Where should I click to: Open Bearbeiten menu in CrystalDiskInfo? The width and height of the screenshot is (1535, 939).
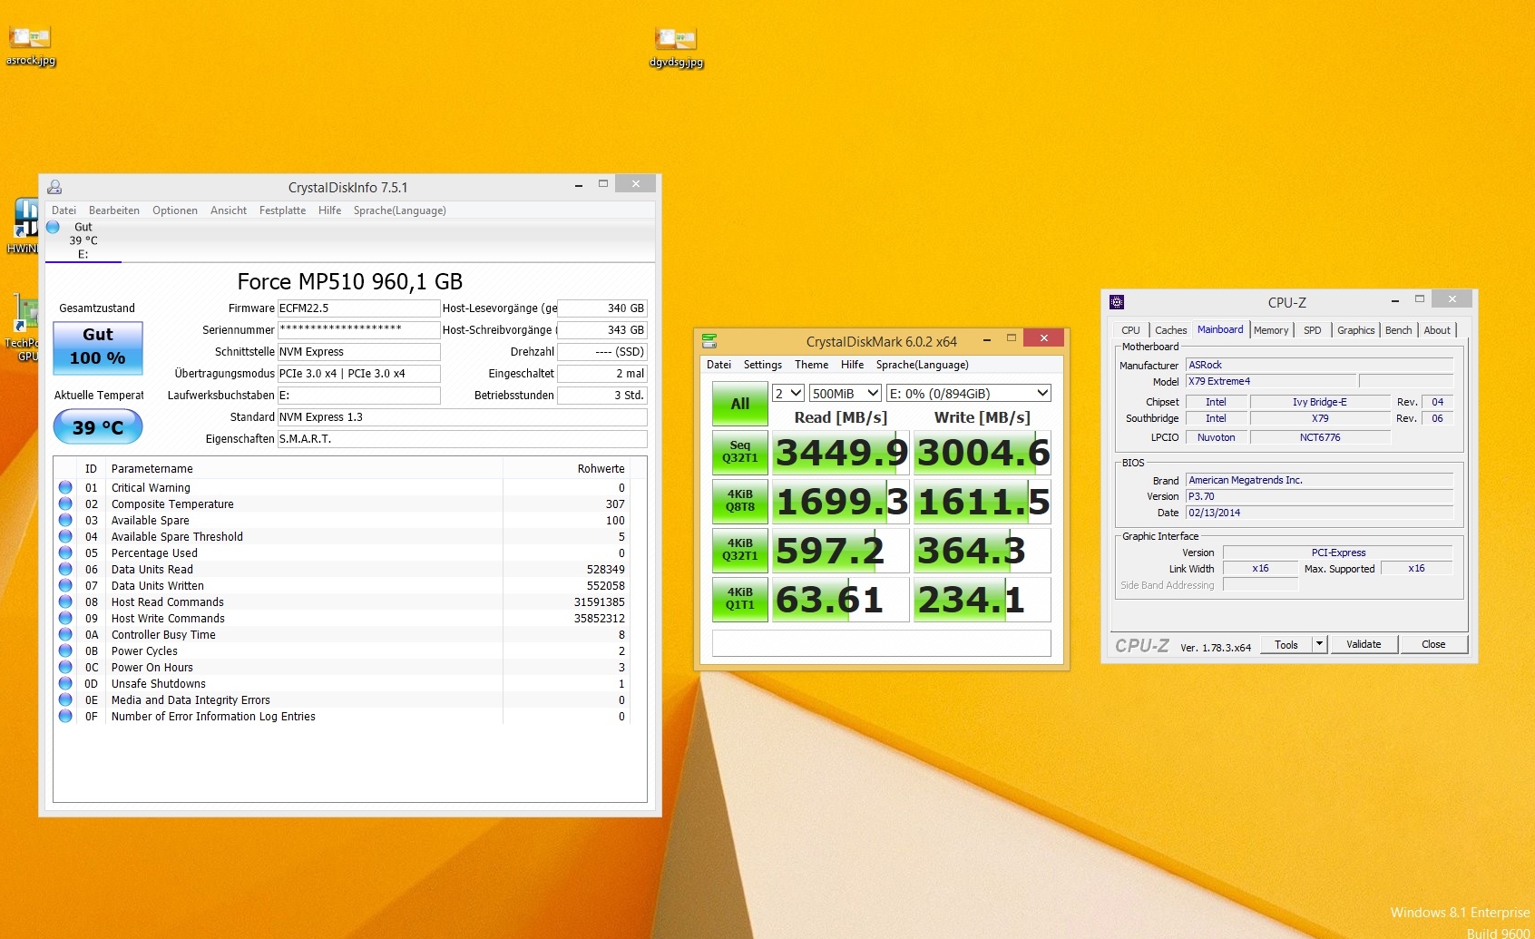click(x=114, y=210)
